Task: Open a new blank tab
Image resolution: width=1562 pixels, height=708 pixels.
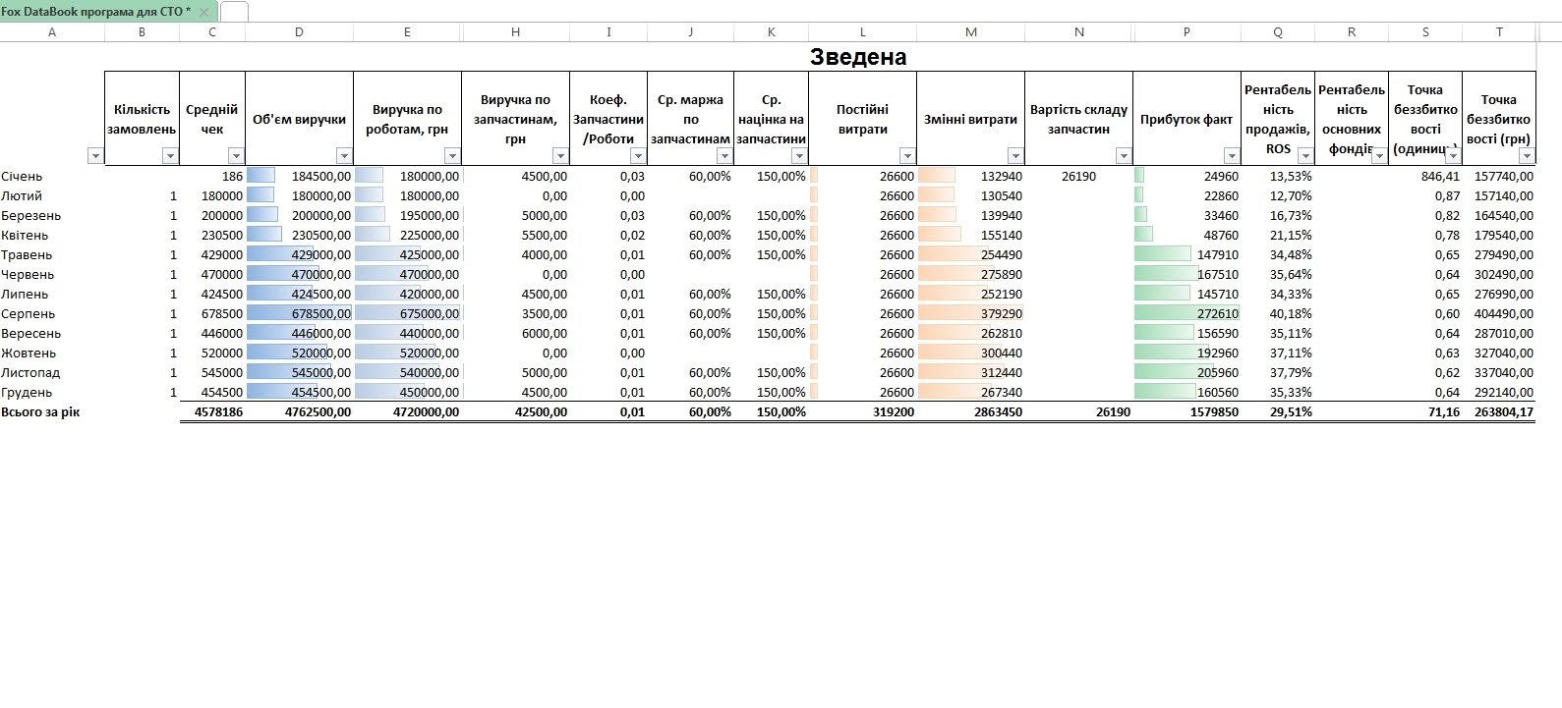Action: coord(234,12)
